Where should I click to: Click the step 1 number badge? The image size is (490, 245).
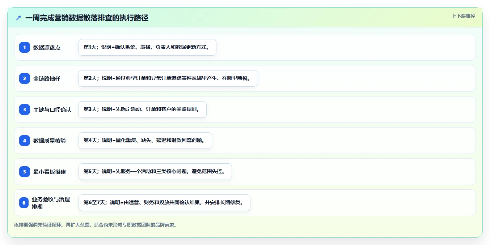pos(25,47)
